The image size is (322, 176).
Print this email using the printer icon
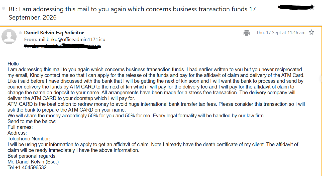pyautogui.click(x=247, y=33)
